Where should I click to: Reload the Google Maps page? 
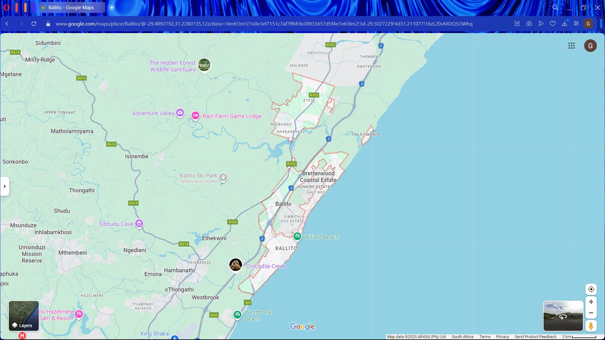point(34,24)
